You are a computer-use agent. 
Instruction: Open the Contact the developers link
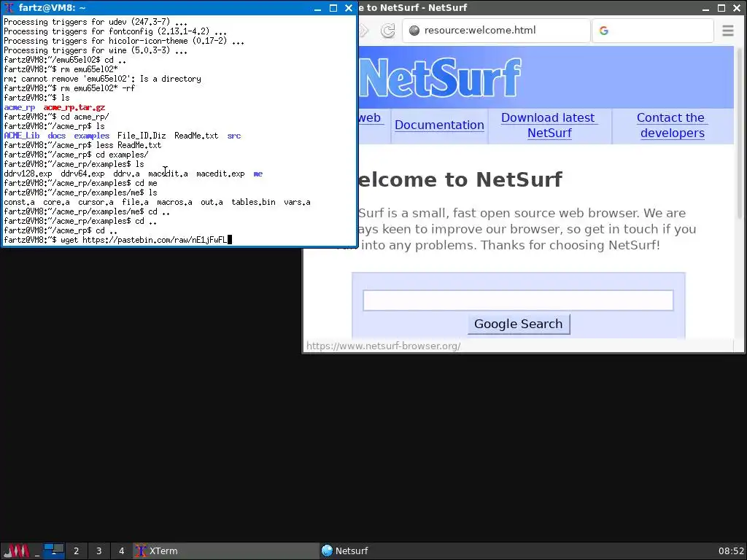[x=672, y=125]
